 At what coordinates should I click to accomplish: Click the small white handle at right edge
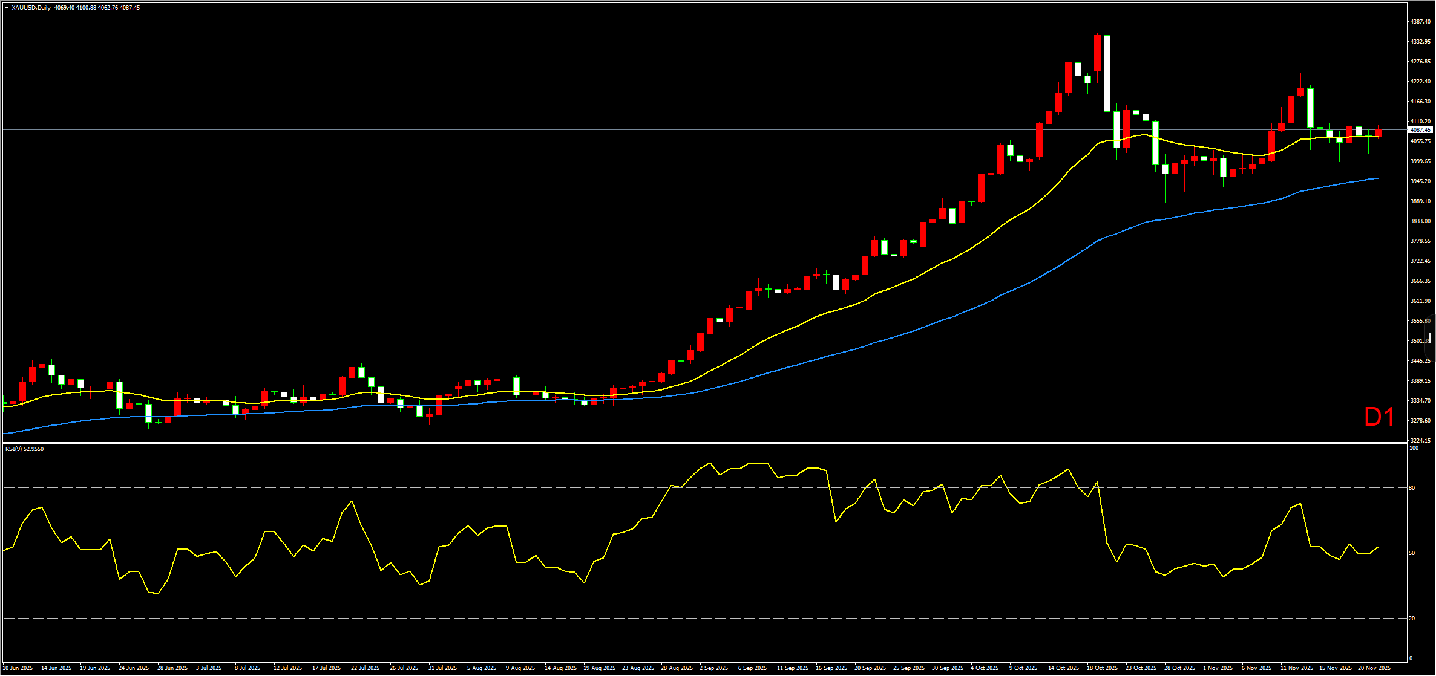(1431, 339)
